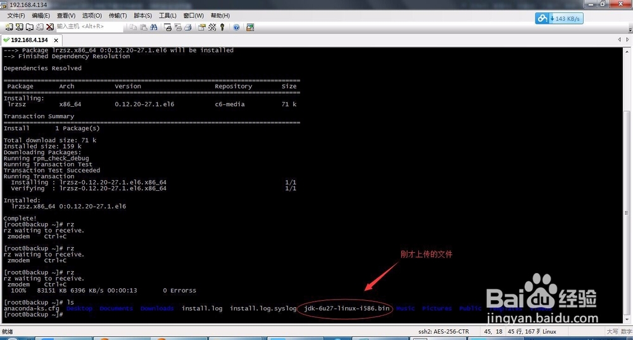Click the Paste icon in toolbar
The image size is (633, 340).
click(143, 27)
